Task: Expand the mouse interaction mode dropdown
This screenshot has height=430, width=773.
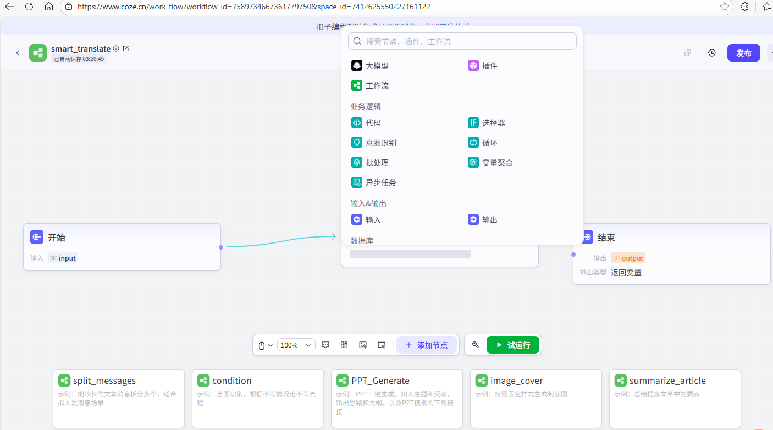Action: 266,345
